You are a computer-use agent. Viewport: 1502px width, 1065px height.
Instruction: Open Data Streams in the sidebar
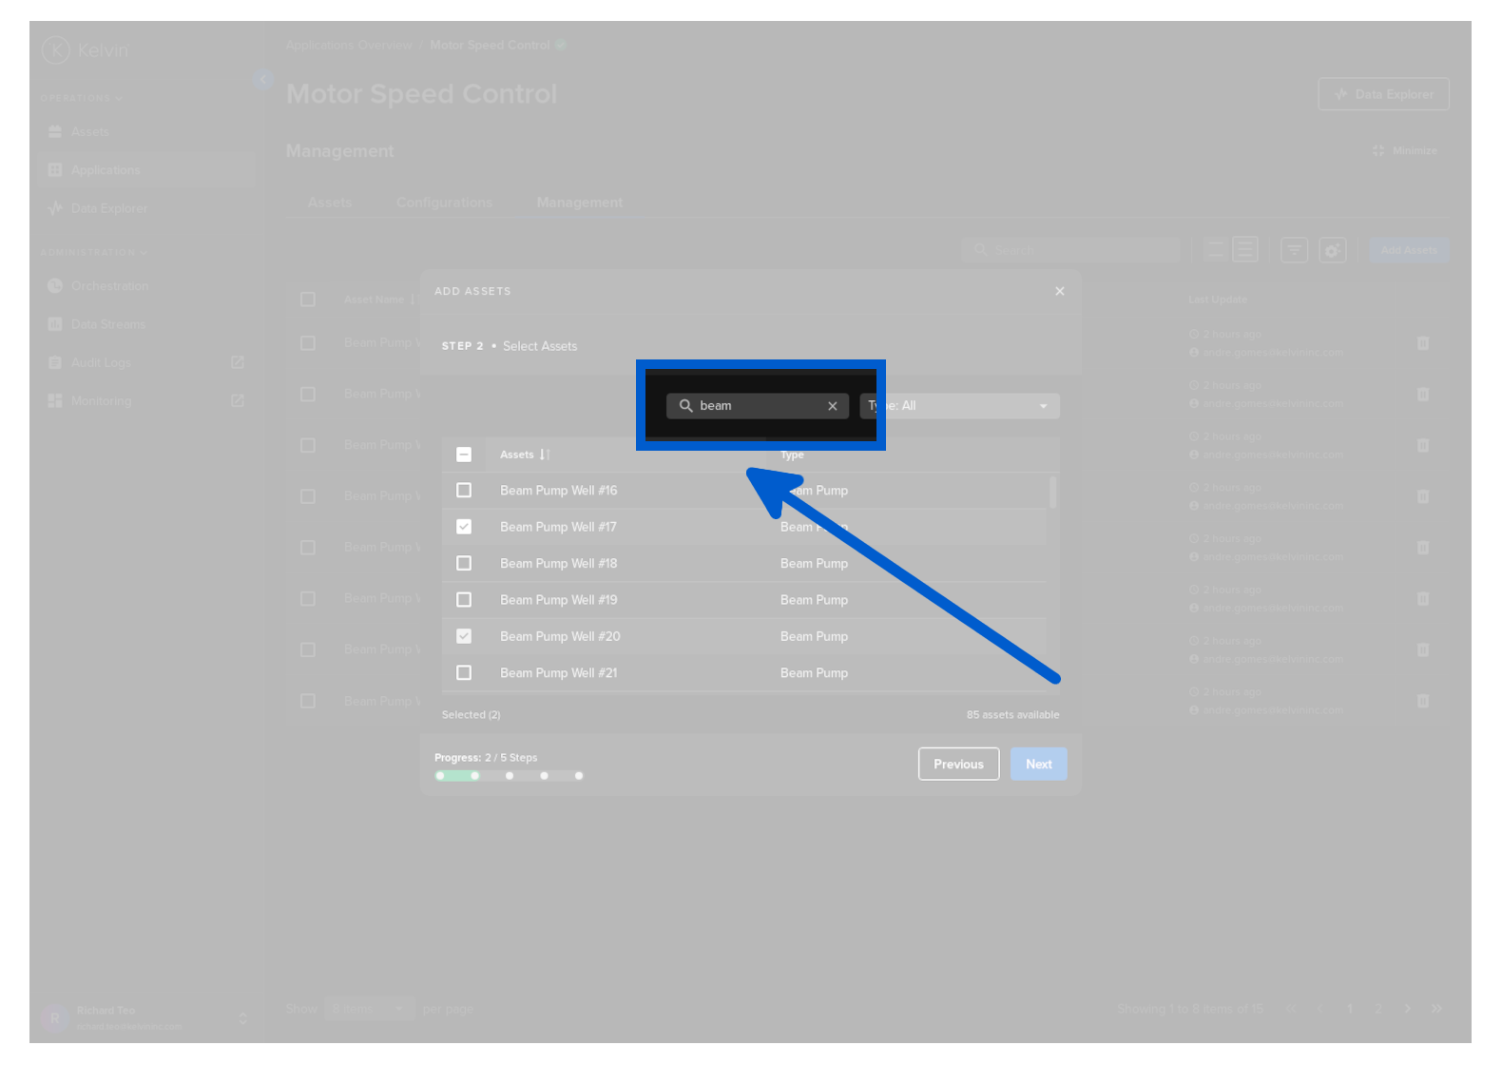[107, 324]
